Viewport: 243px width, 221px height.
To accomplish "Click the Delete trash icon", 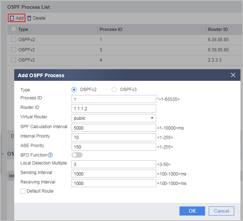I will (x=29, y=18).
